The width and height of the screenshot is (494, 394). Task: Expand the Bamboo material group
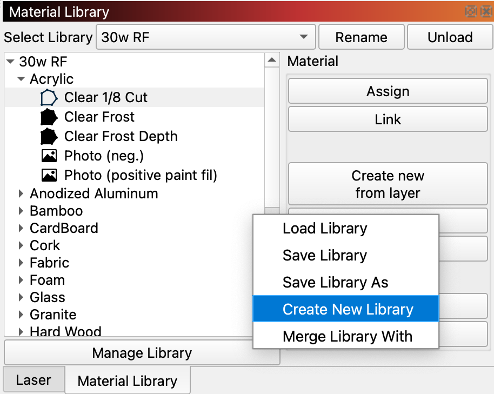[x=21, y=211]
